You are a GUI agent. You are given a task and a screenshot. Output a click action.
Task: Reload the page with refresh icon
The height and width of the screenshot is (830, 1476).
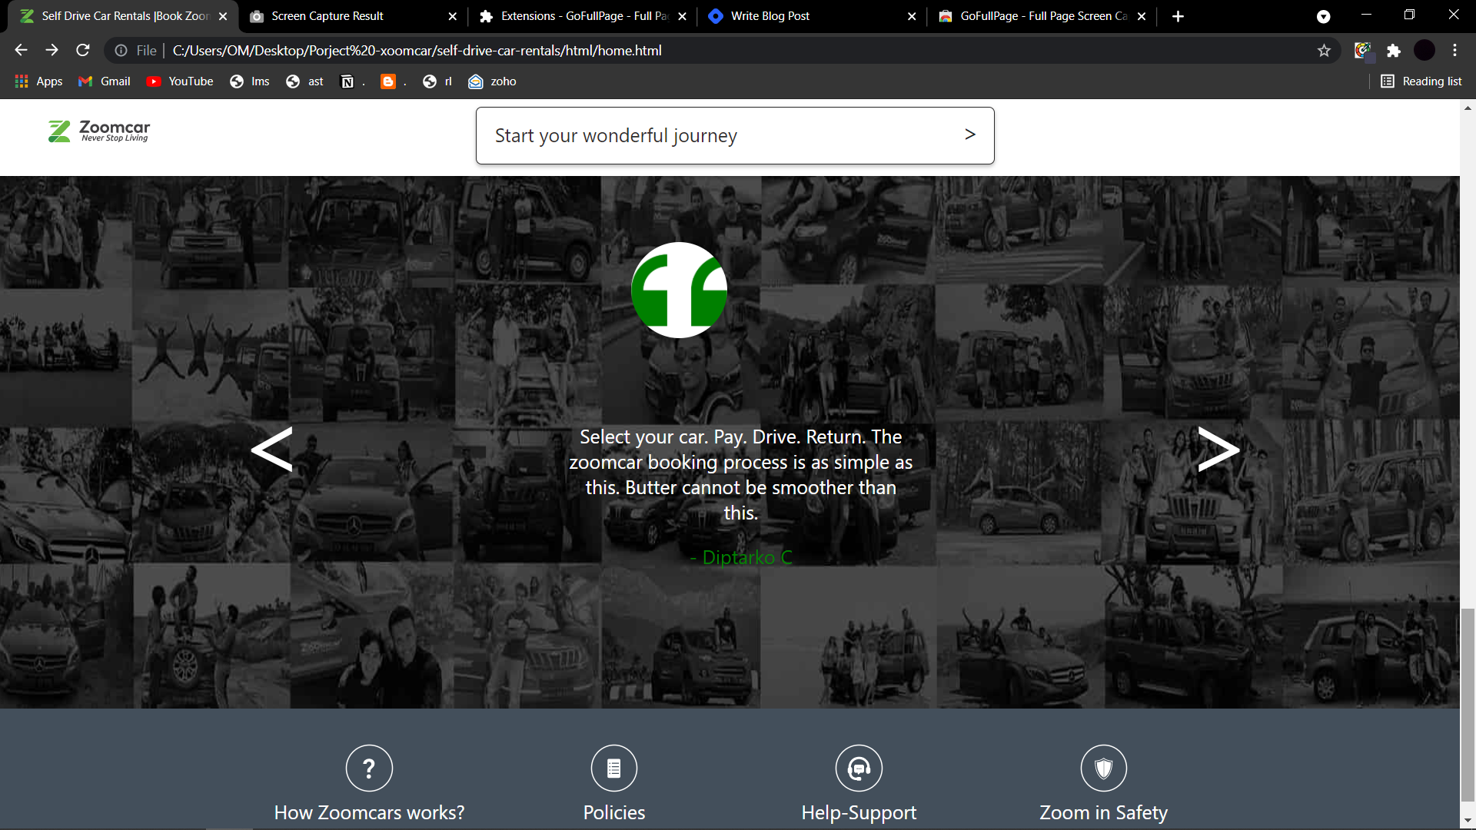pyautogui.click(x=83, y=51)
